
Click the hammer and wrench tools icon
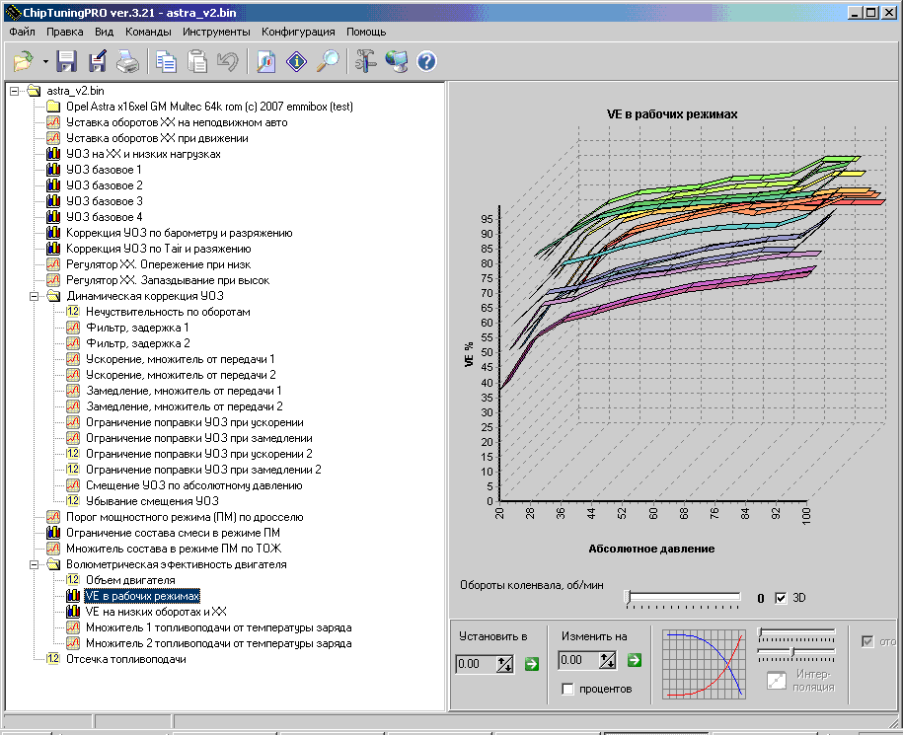click(366, 62)
